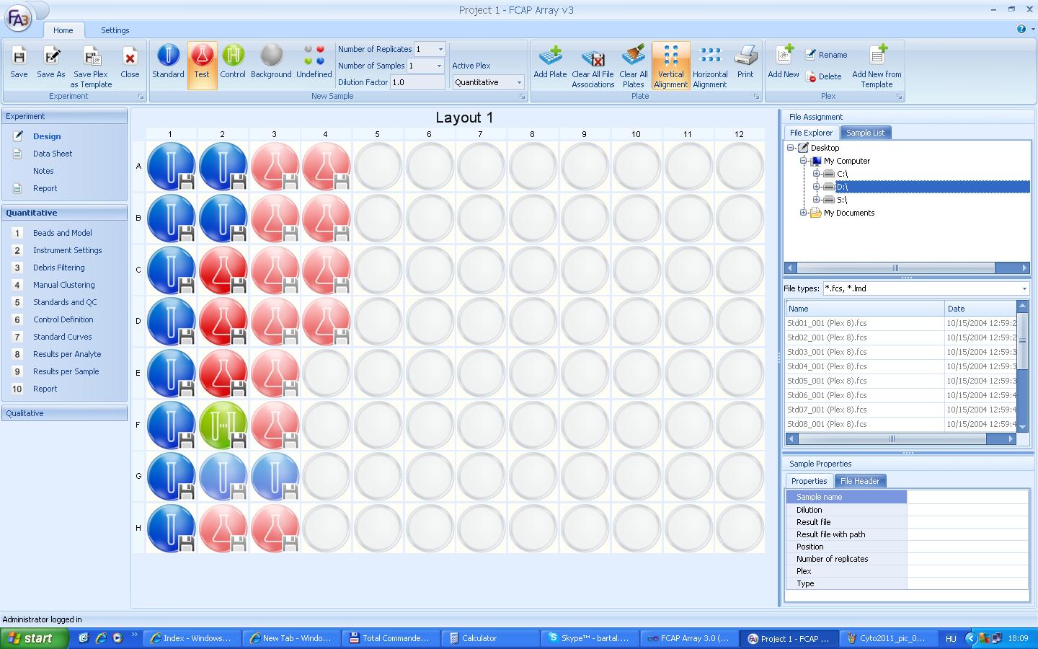Select the Background sample type icon
Screen dimensions: 1038x649
coord(271,56)
